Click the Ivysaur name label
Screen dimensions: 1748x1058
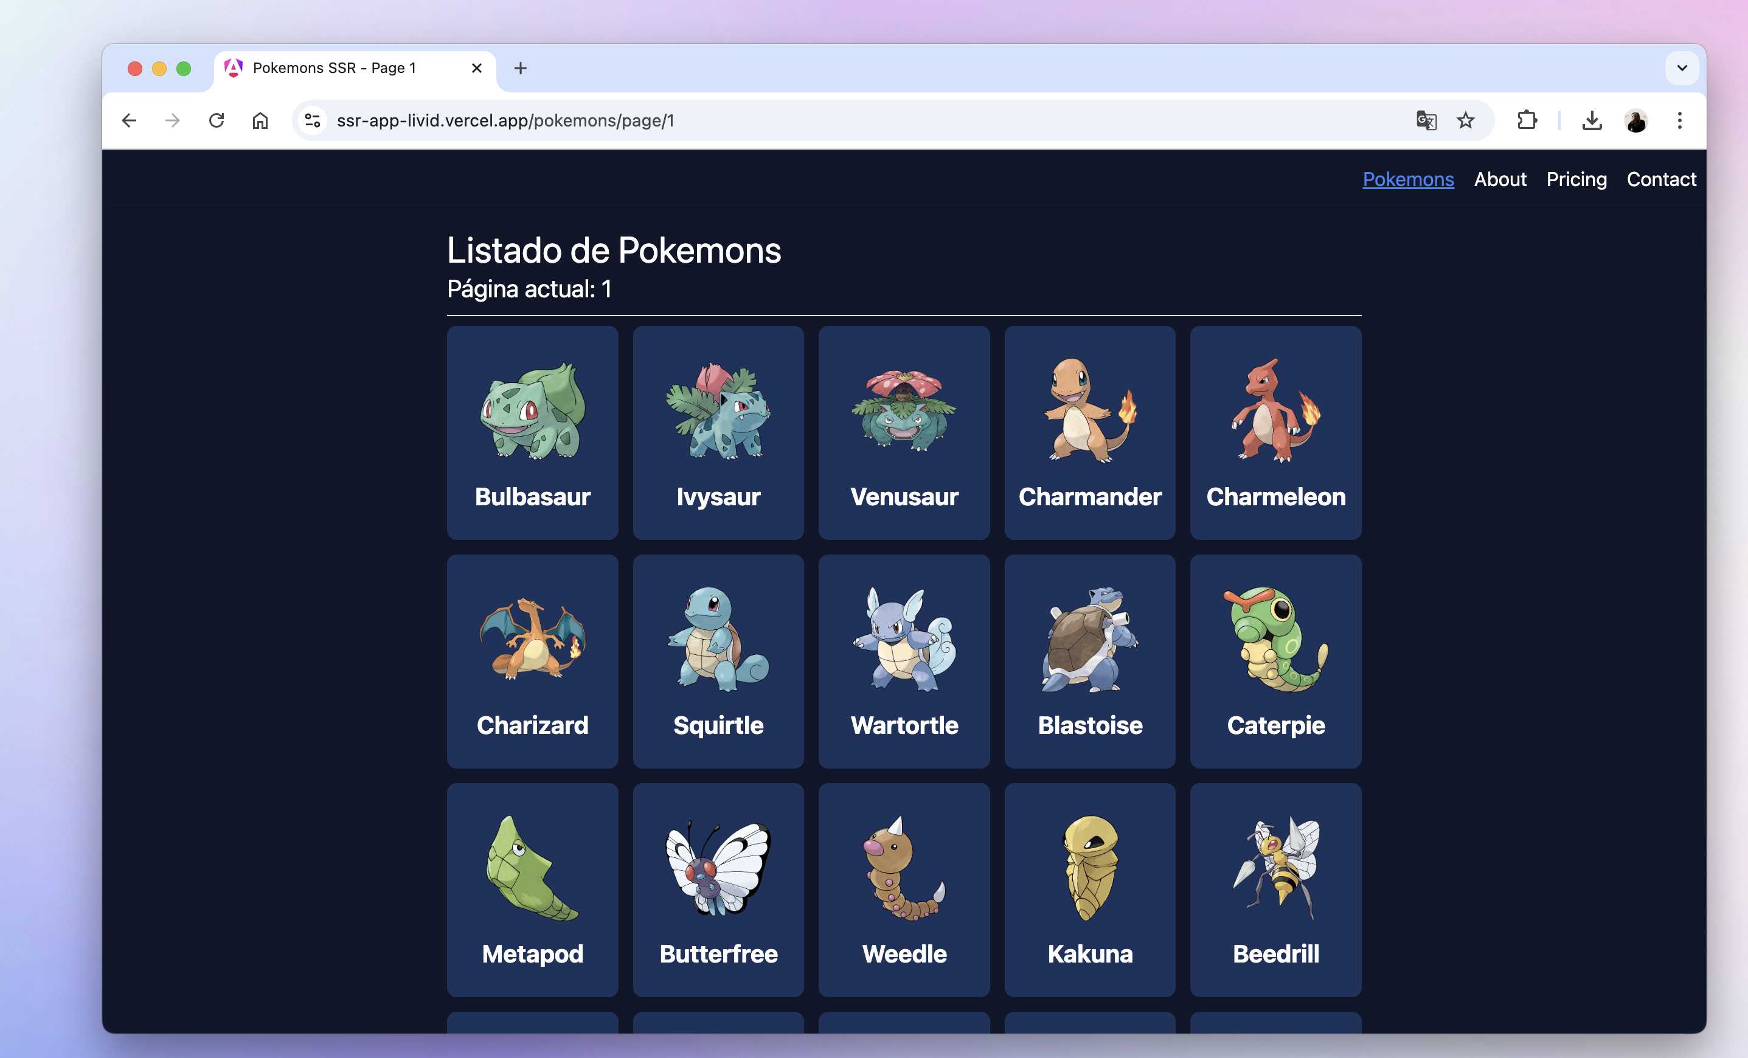(718, 498)
